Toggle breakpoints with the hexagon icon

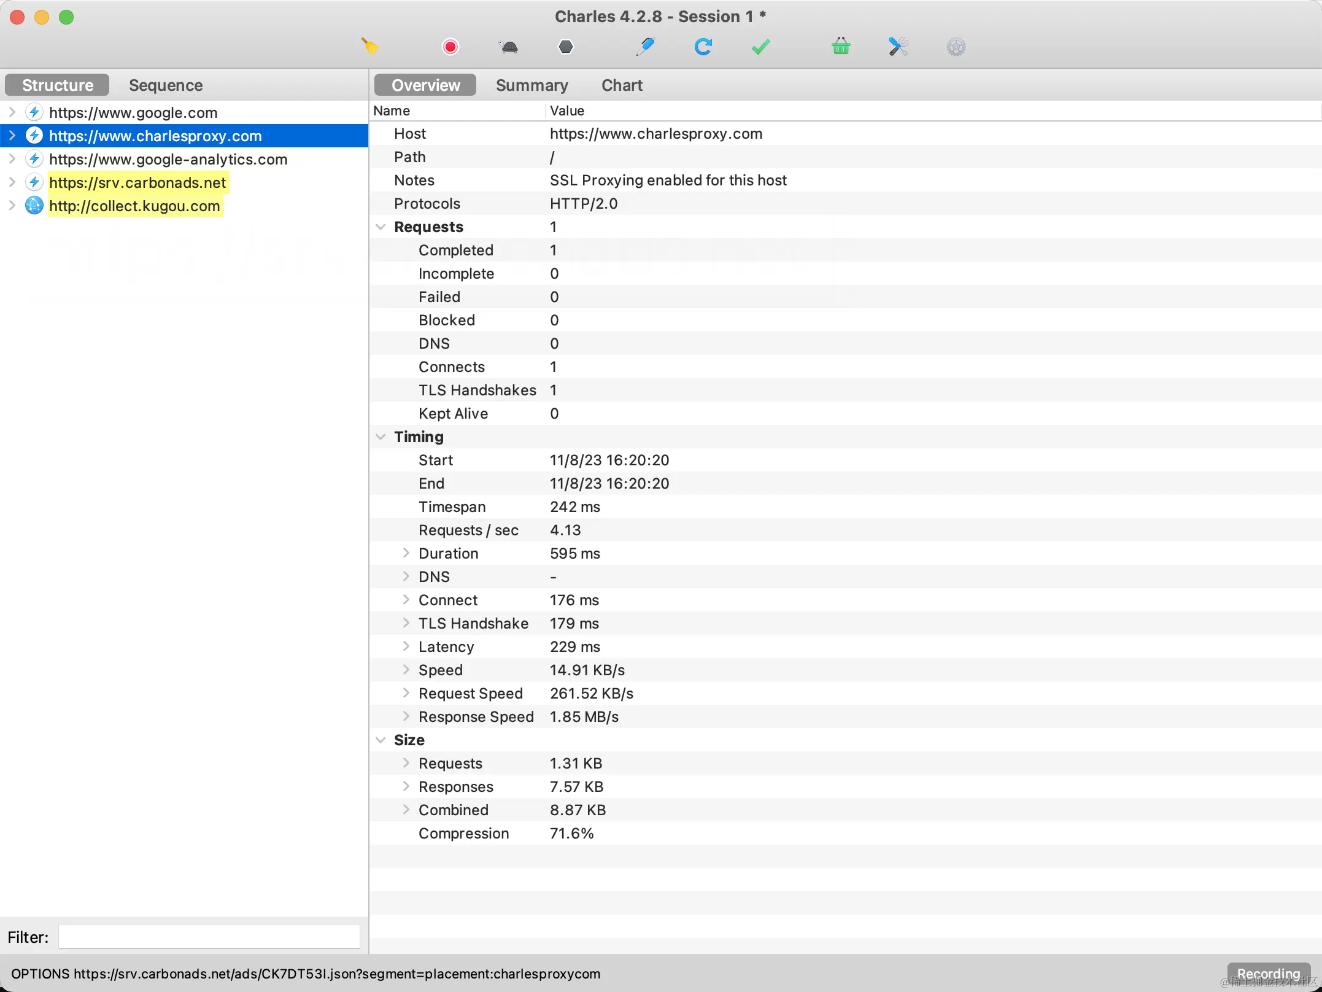[x=566, y=47]
